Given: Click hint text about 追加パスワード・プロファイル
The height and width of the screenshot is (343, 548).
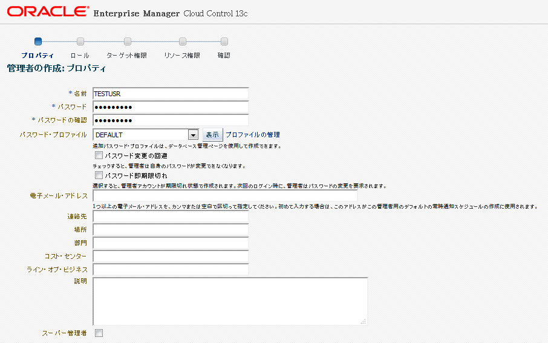Looking at the screenshot, I should pos(187,146).
